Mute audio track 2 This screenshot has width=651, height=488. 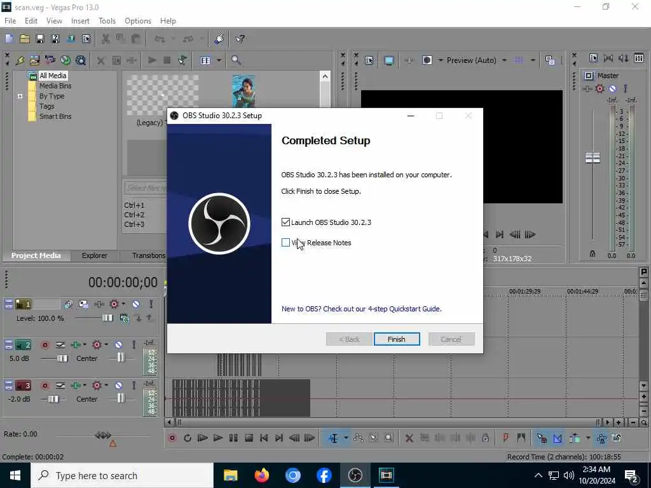[x=119, y=345]
